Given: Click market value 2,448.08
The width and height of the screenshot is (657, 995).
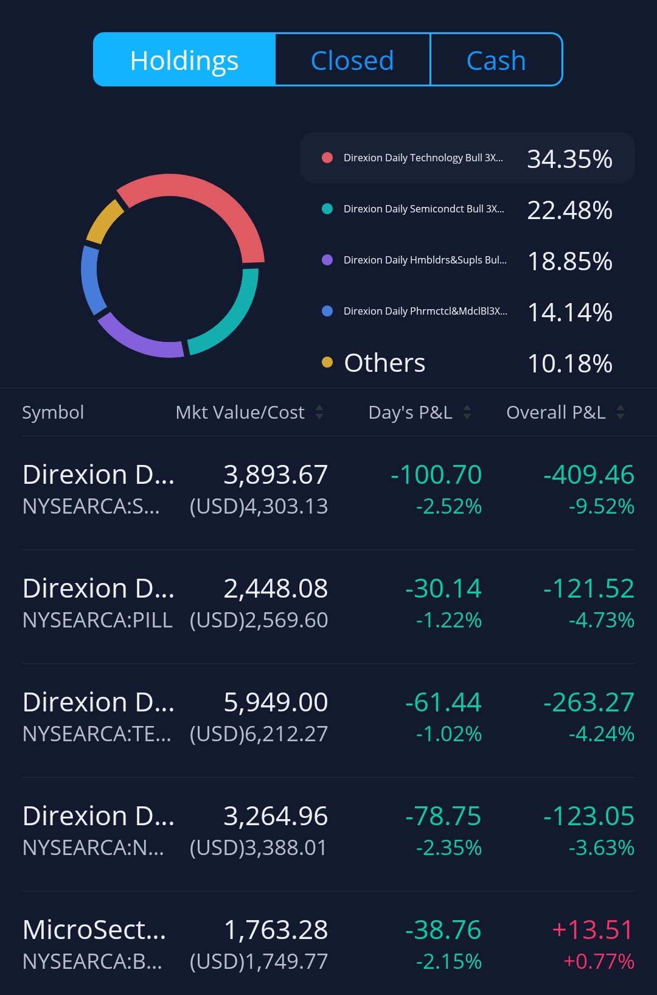Looking at the screenshot, I should 276,588.
